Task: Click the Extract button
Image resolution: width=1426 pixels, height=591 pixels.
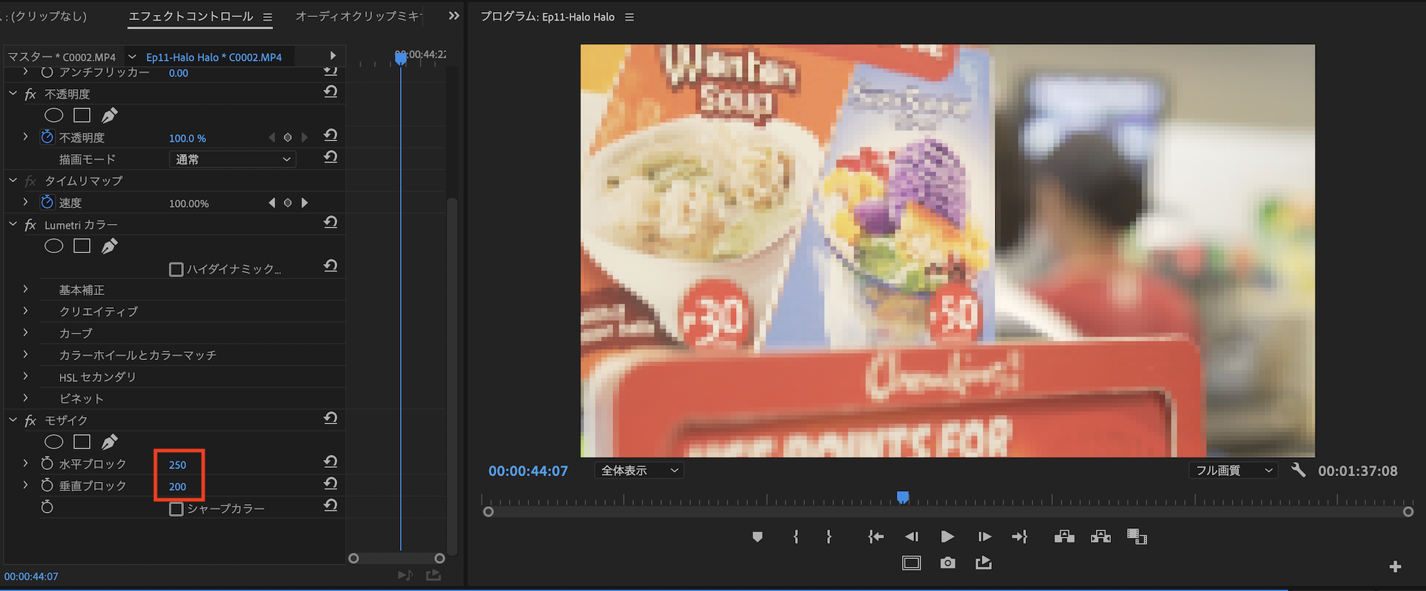Action: (x=1101, y=537)
